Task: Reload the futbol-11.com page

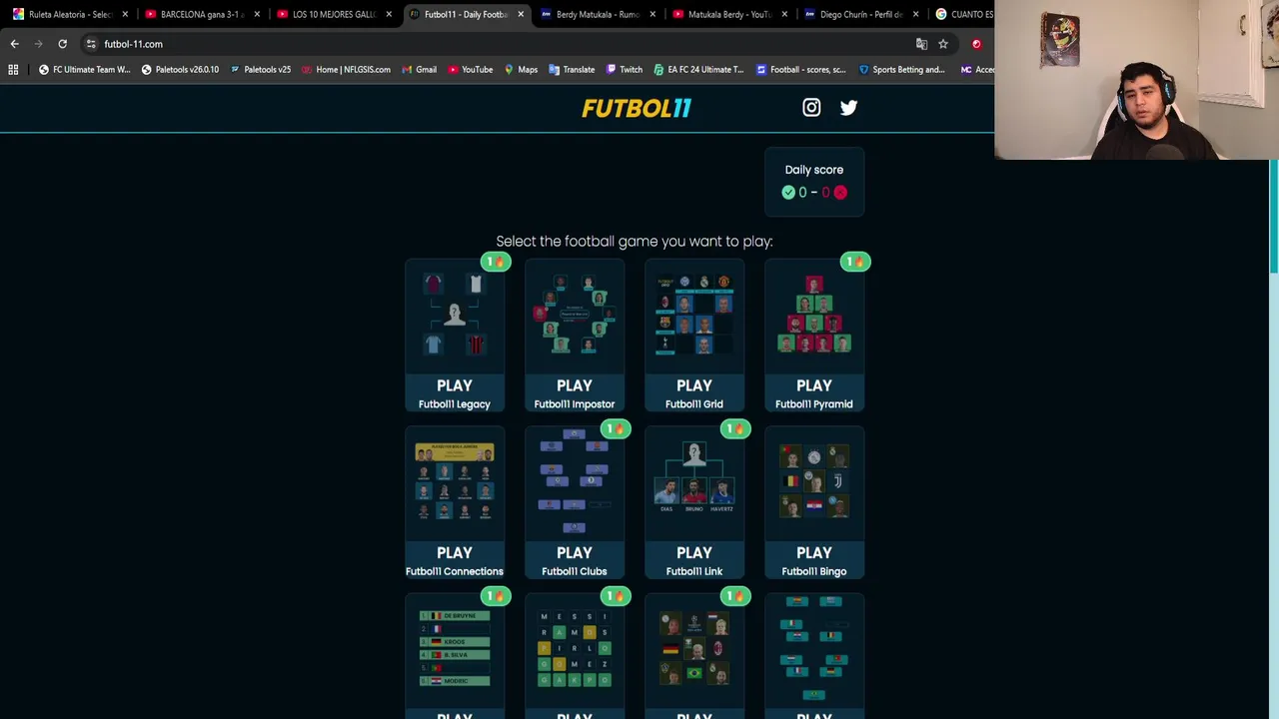Action: (62, 44)
